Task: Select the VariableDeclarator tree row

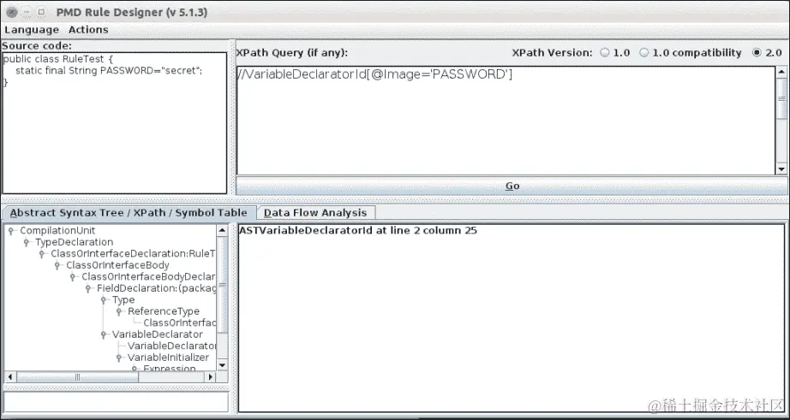Action: click(x=157, y=335)
